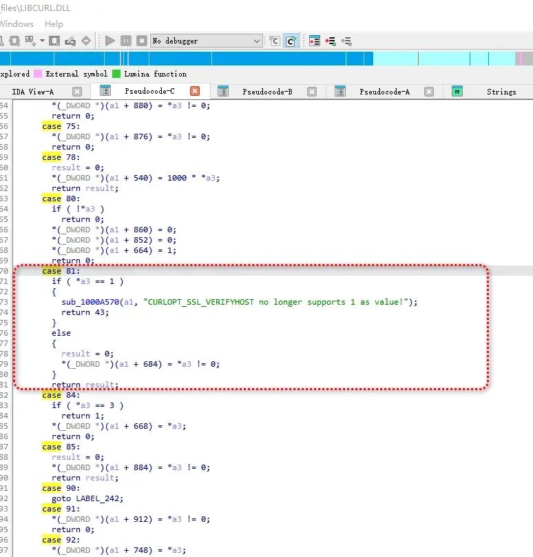Click the light cyan region of navigation band
The height and width of the screenshot is (557, 533).
[443, 59]
